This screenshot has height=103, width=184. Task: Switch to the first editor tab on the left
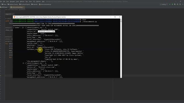[4, 7]
